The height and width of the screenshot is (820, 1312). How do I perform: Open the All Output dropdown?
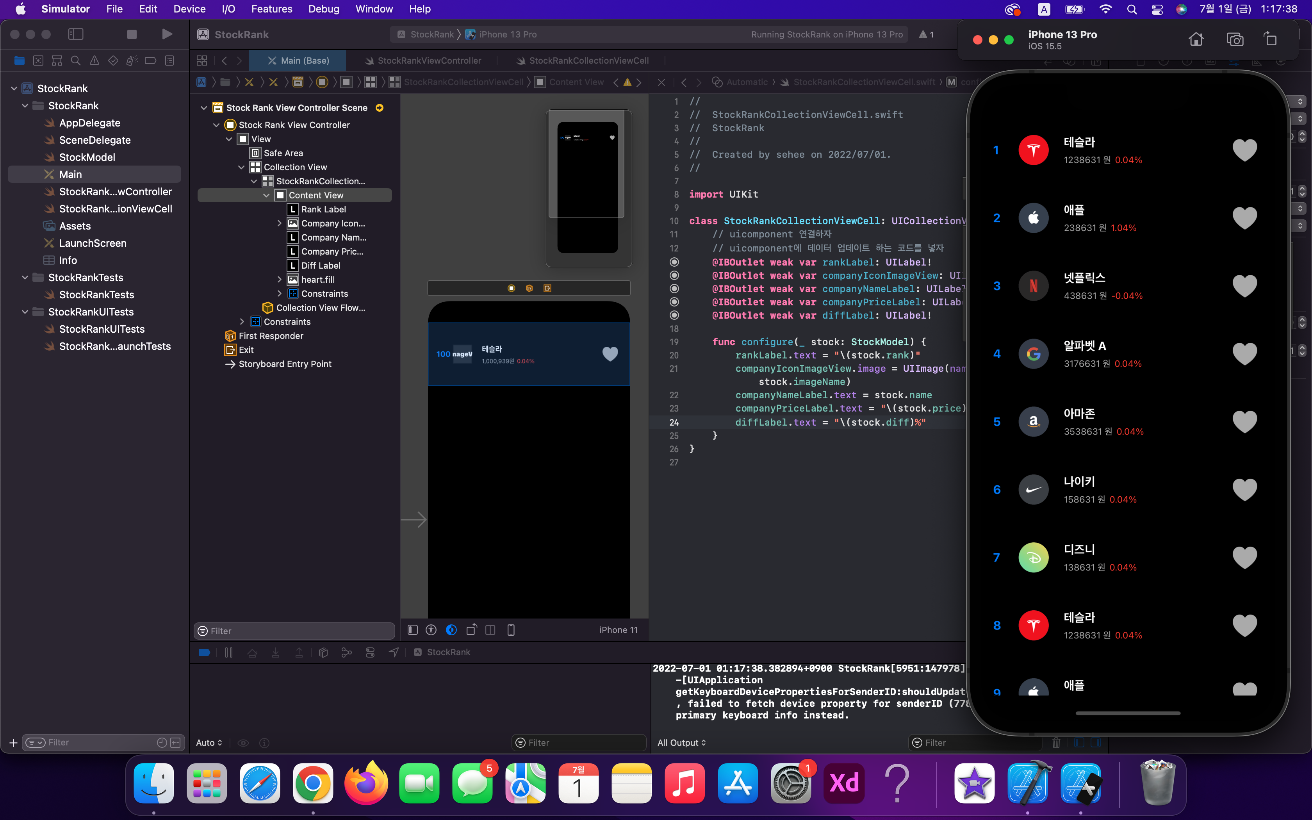(x=681, y=742)
